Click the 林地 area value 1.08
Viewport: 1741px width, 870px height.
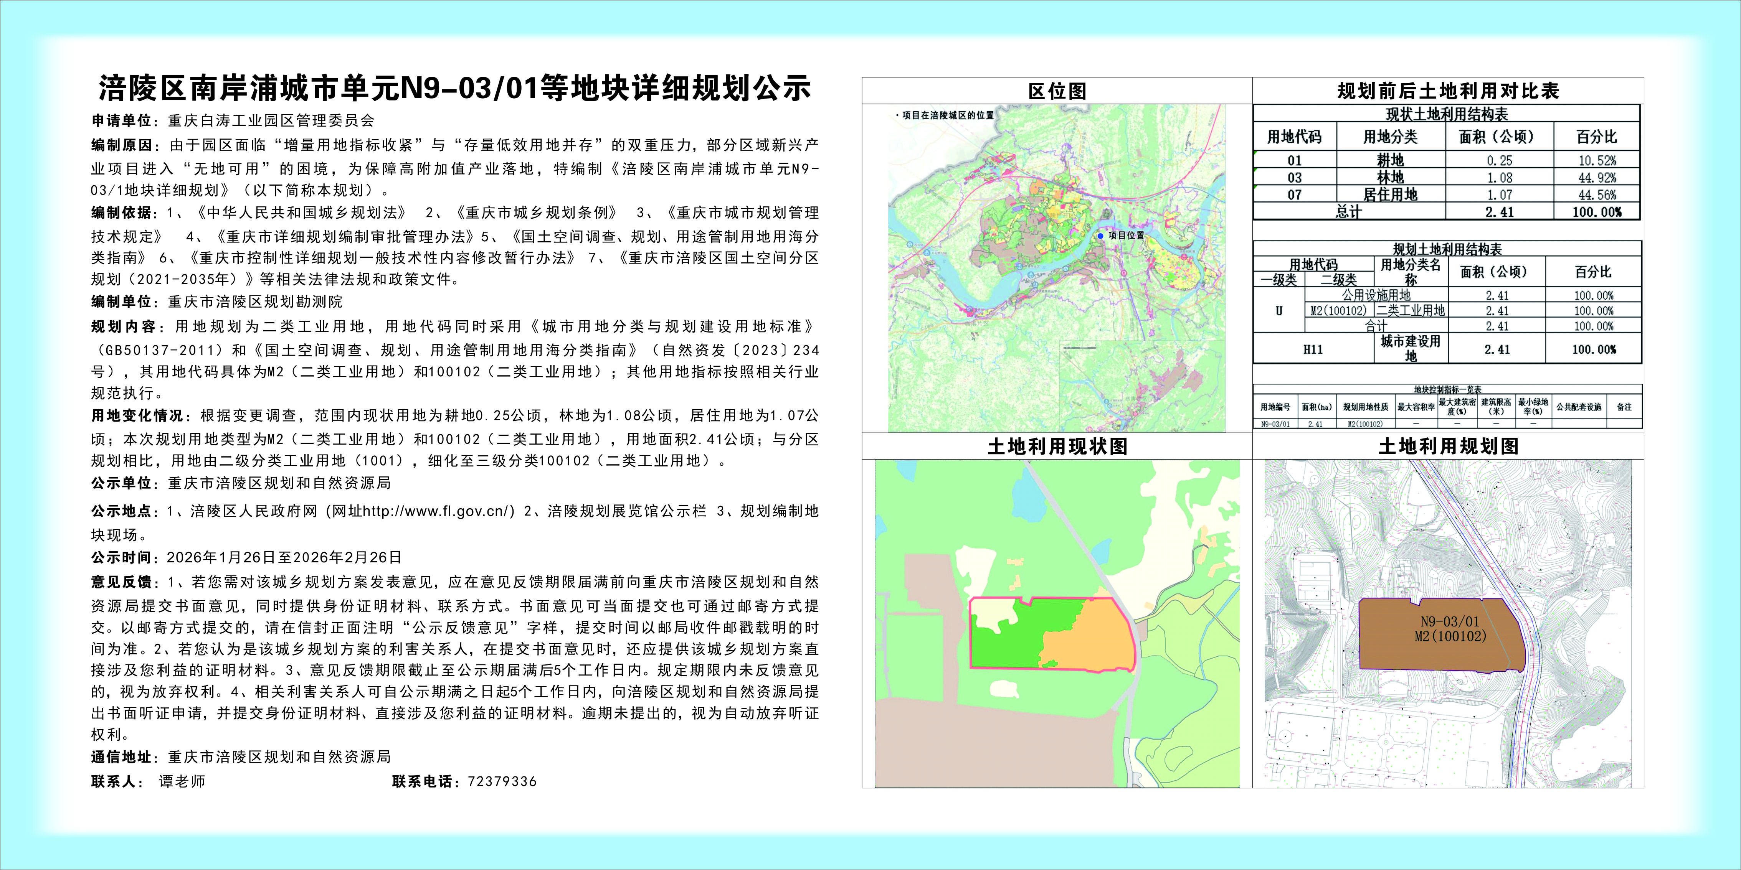[1499, 178]
